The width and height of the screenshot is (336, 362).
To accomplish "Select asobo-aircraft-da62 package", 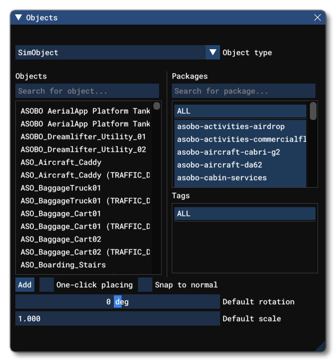I will (240, 165).
